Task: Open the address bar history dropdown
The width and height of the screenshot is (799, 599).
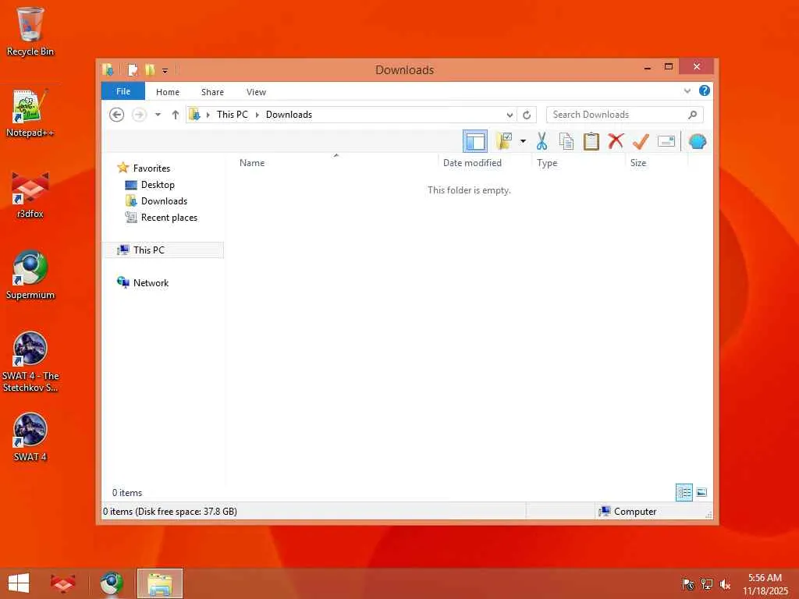Action: coord(509,115)
